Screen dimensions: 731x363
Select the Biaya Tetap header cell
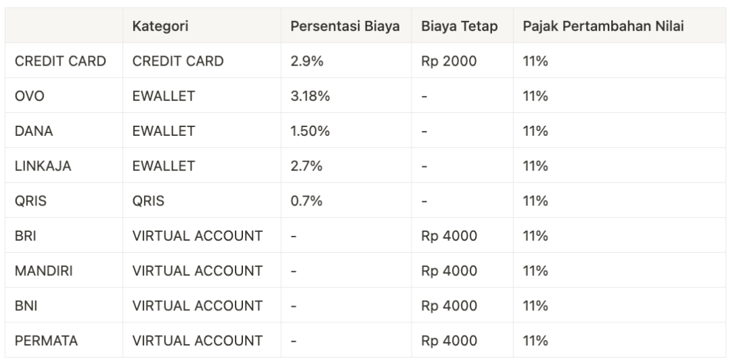(460, 26)
